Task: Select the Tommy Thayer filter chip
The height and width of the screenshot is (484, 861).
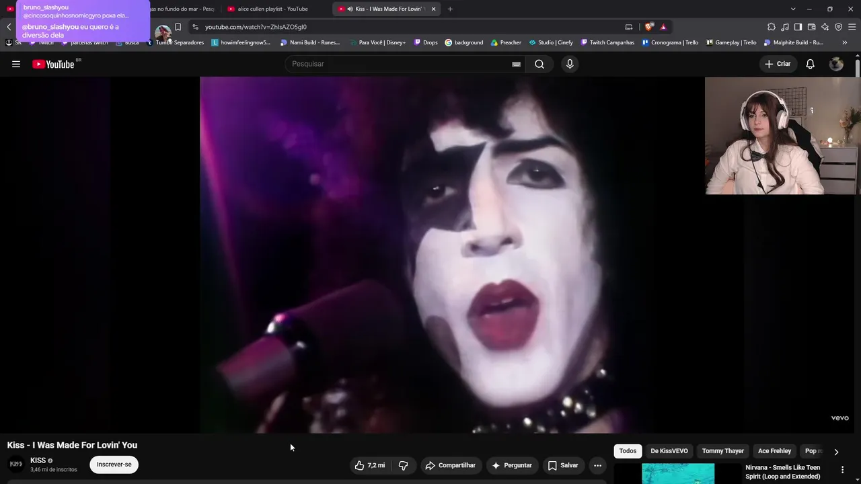Action: pyautogui.click(x=723, y=451)
